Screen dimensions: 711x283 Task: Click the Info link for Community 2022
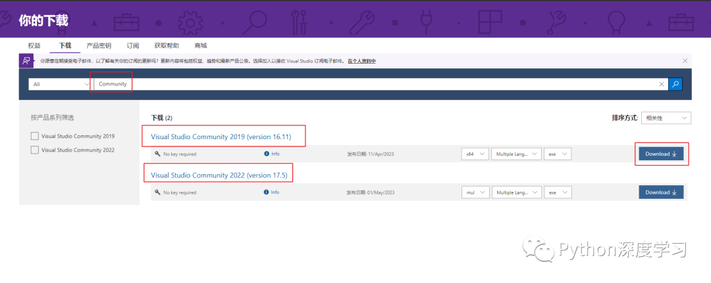tap(276, 192)
